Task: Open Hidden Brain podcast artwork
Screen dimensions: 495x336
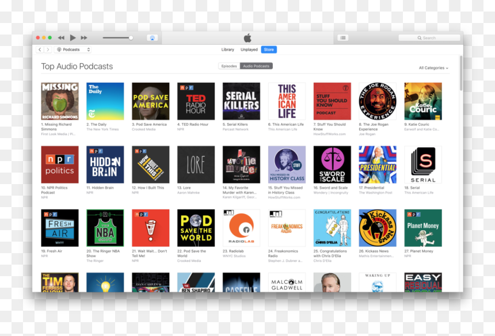Action: (105, 165)
